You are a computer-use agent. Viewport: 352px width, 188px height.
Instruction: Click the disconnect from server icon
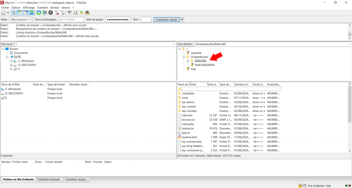tap(57, 13)
